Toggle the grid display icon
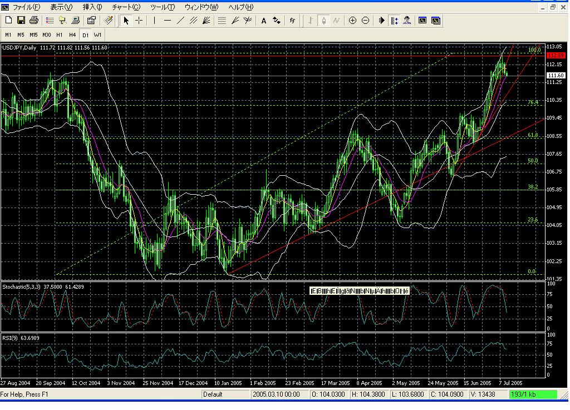The image size is (570, 410). pos(222,21)
